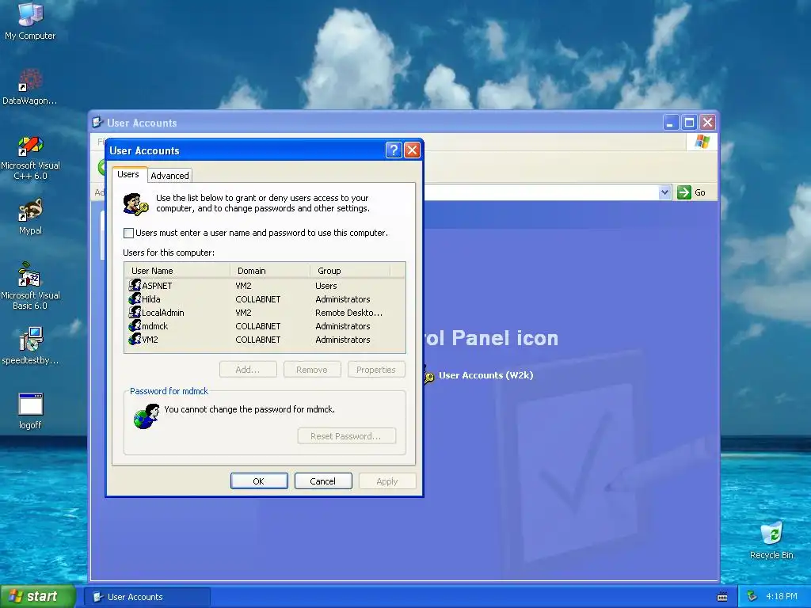Image resolution: width=811 pixels, height=608 pixels.
Task: Click the Start button
Action: 37,597
